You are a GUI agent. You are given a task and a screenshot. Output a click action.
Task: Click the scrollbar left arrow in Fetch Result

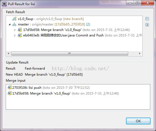pos(8,53)
